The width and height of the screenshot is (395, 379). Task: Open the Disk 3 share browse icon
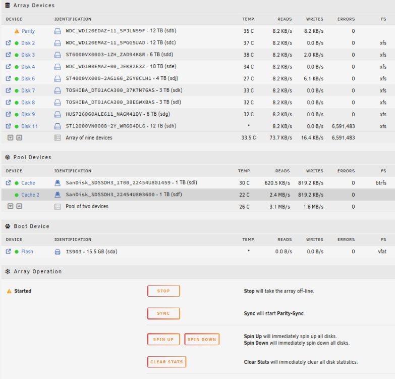click(x=8, y=55)
